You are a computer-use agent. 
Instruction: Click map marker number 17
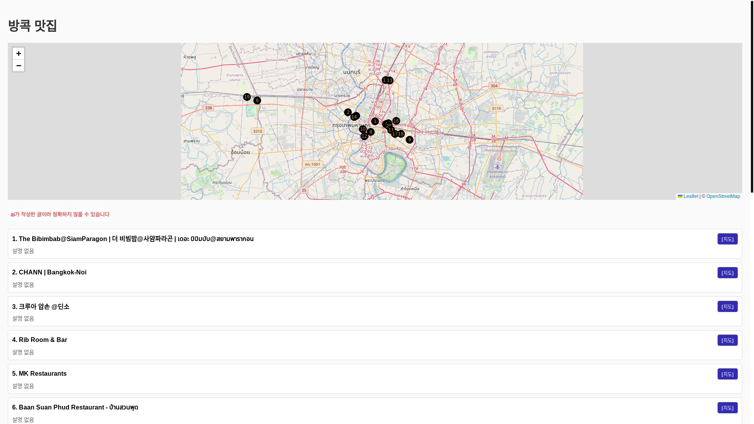click(x=395, y=134)
